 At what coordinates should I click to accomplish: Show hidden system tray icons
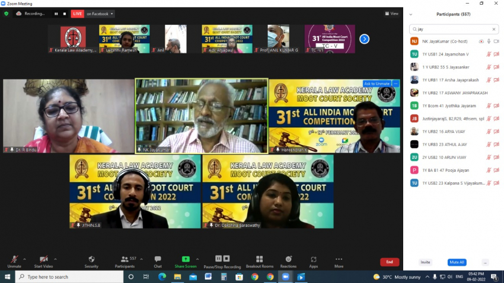(x=427, y=276)
